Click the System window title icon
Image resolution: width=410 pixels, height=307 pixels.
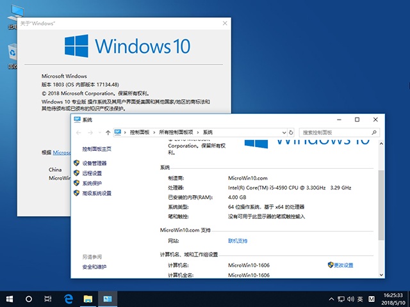coord(77,120)
